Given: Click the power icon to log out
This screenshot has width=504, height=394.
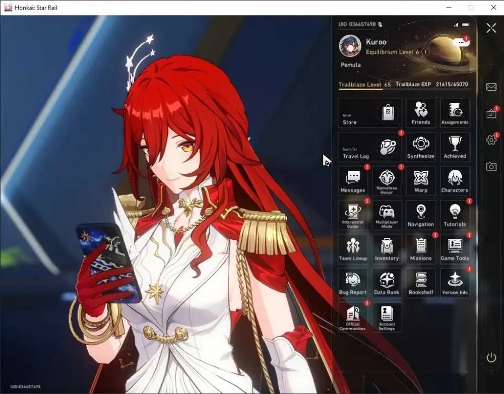Looking at the screenshot, I should (x=491, y=357).
